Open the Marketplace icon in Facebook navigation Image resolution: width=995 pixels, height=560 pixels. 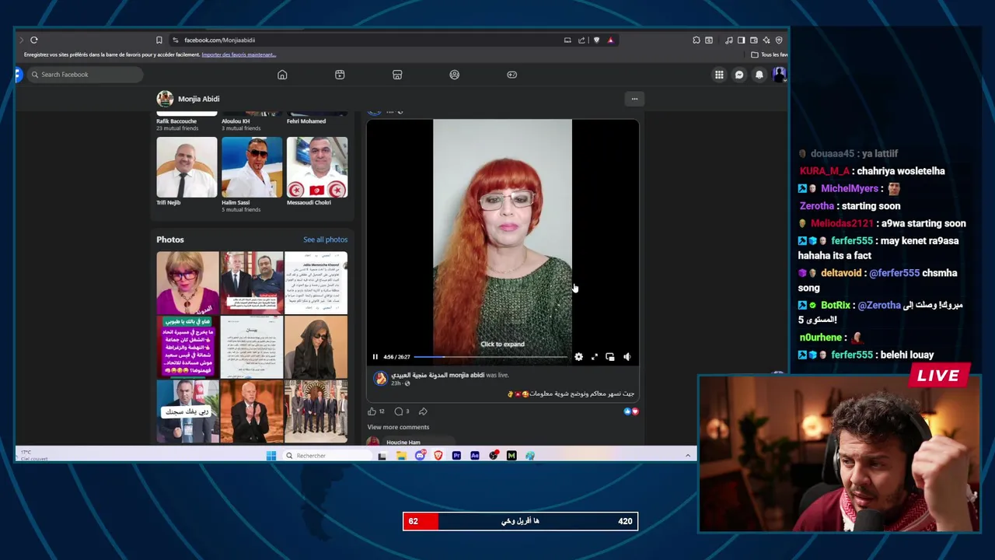point(397,75)
